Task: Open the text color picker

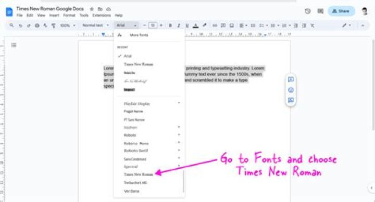Action: click(196, 25)
